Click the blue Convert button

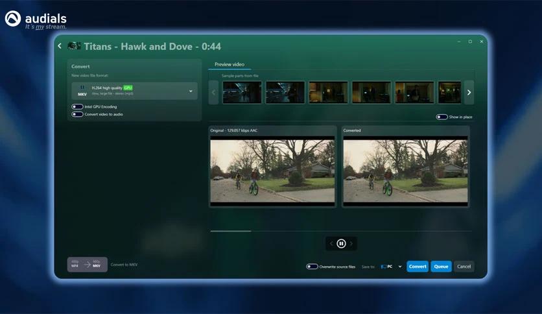click(x=418, y=267)
